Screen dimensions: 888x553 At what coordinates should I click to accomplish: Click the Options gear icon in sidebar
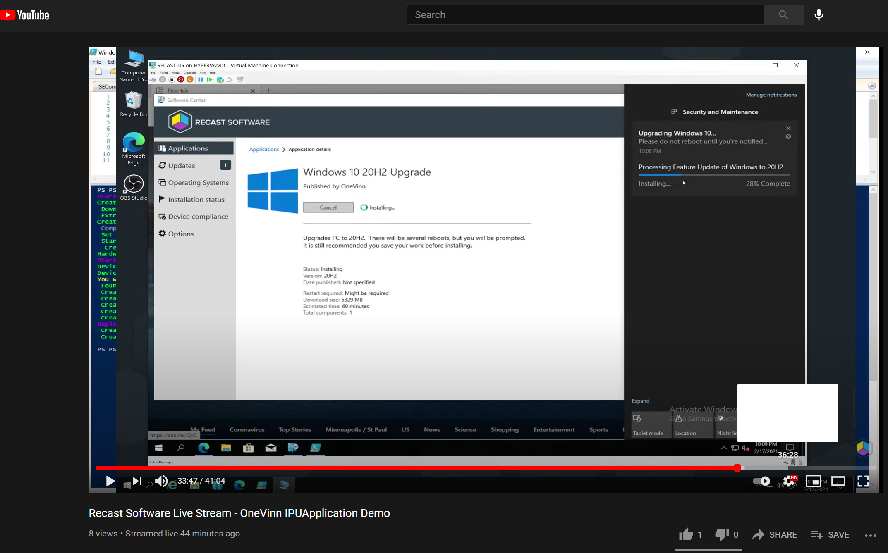click(x=163, y=234)
